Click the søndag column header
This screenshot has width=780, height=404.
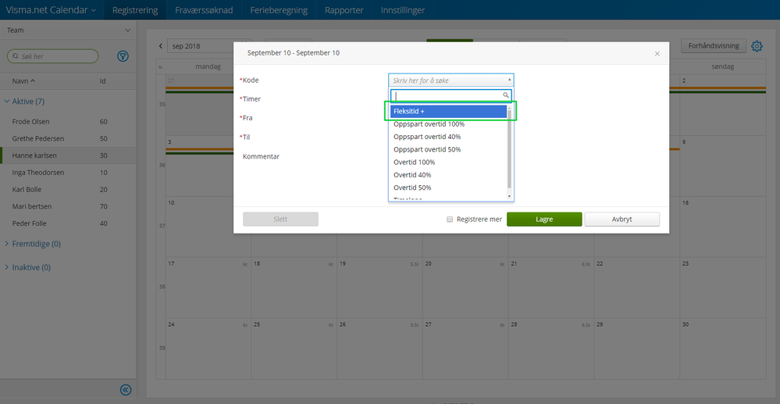coord(723,66)
